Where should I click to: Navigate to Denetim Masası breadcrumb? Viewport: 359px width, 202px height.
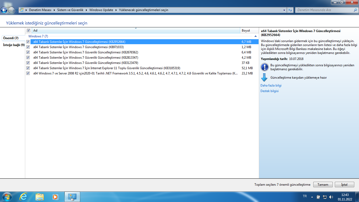click(40, 10)
